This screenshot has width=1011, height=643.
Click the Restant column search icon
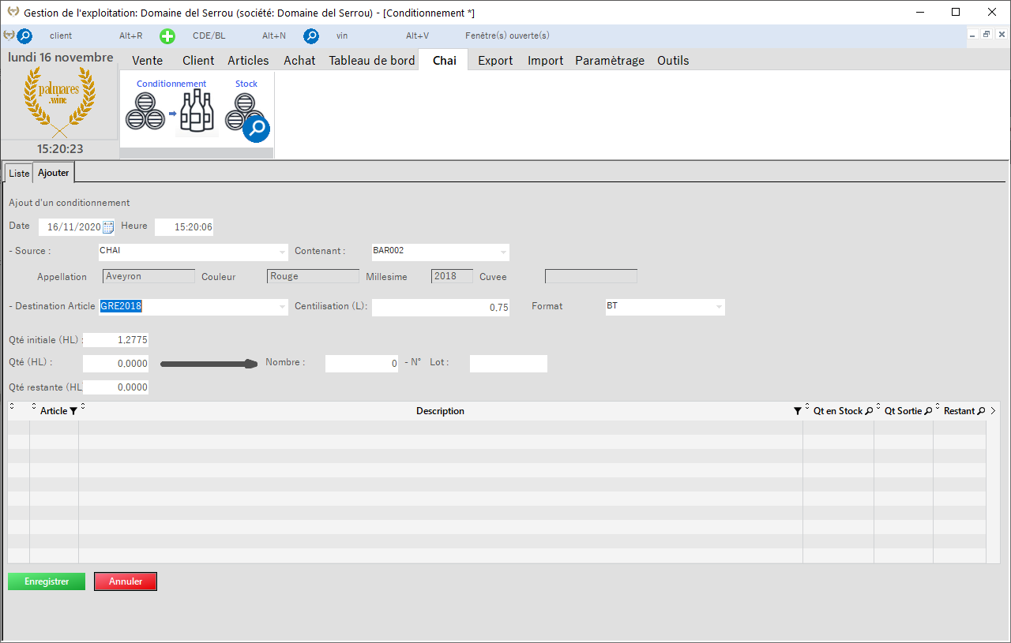point(981,411)
